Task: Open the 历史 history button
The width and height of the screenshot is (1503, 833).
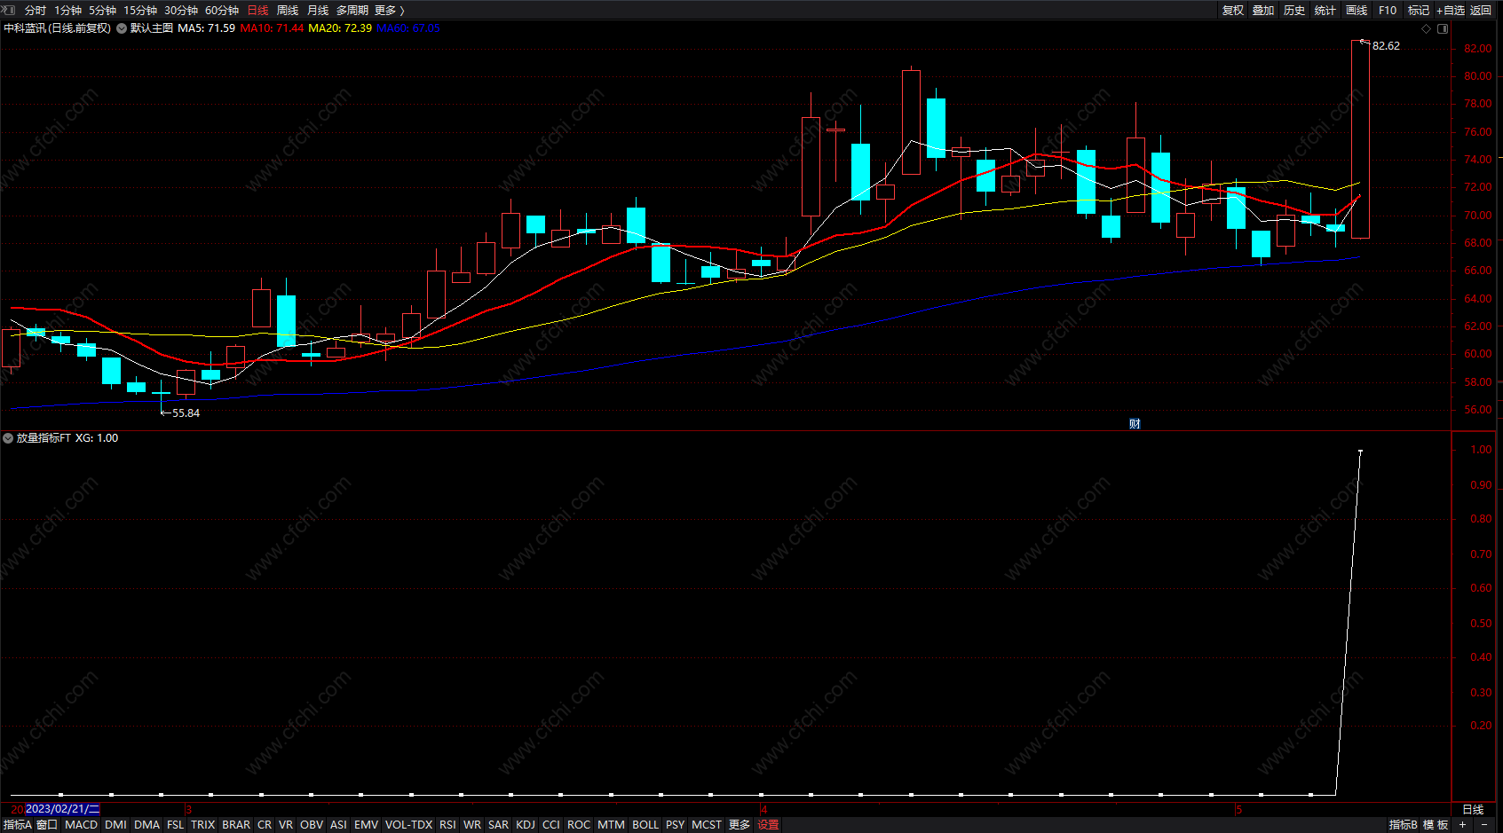Action: tap(1294, 11)
